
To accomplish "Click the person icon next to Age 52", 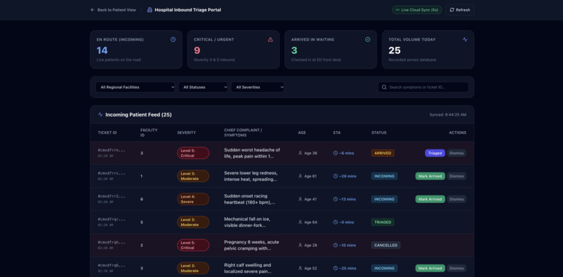I will tap(300, 268).
